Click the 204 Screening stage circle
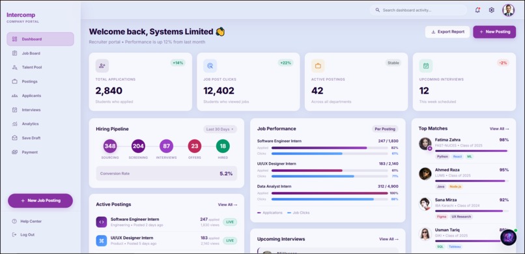This screenshot has width=525, height=254. [138, 147]
